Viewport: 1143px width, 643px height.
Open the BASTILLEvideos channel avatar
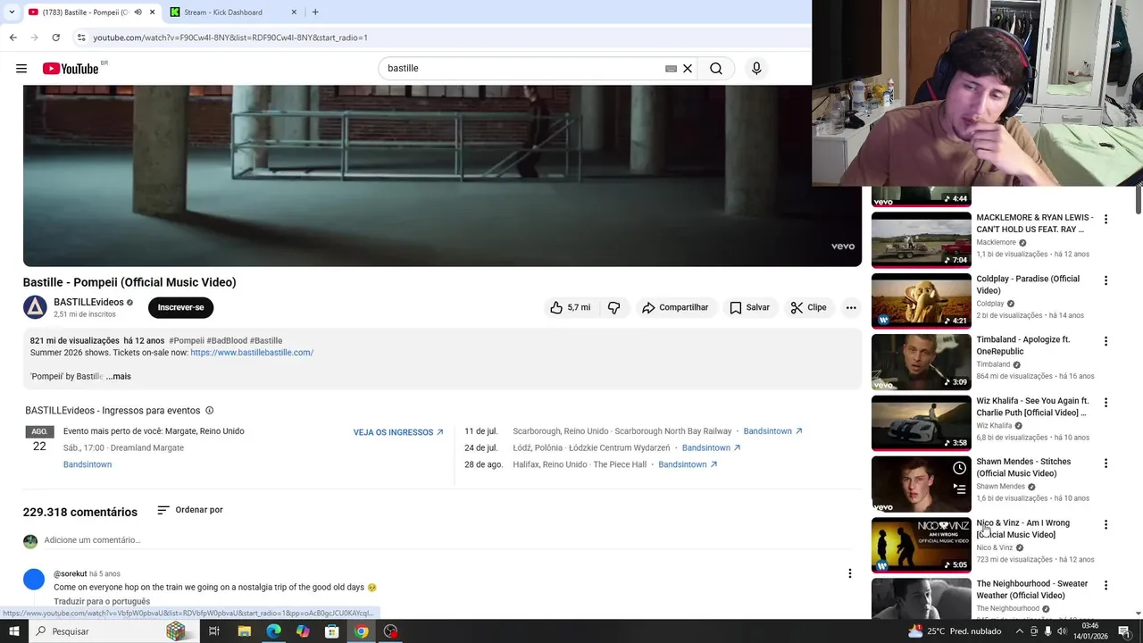point(35,307)
